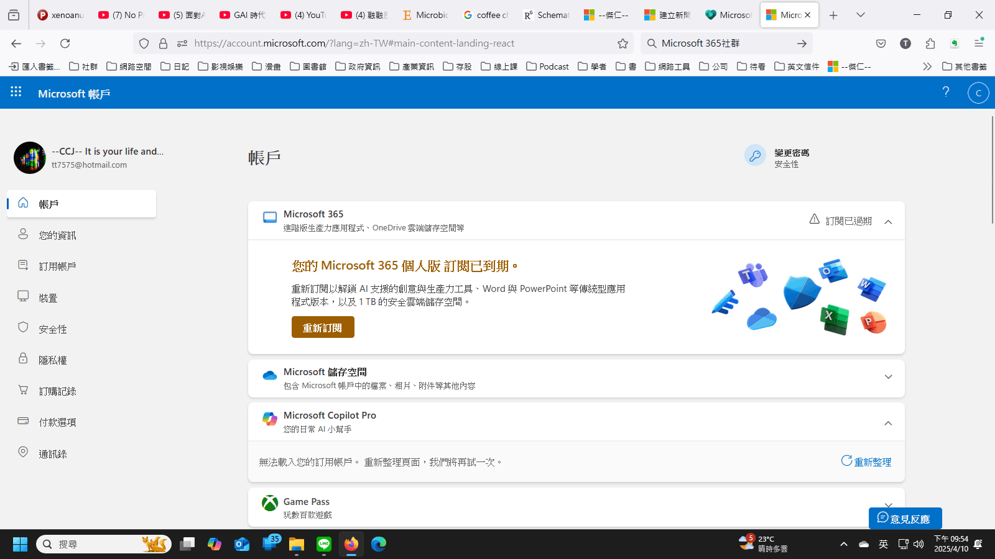Open the 匯入書籤 bookmark item
This screenshot has height=559, width=995.
coord(35,66)
